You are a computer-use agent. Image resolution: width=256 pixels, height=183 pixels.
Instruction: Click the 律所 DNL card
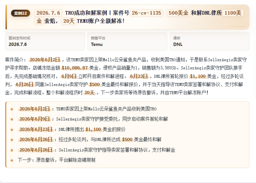tap(210, 42)
